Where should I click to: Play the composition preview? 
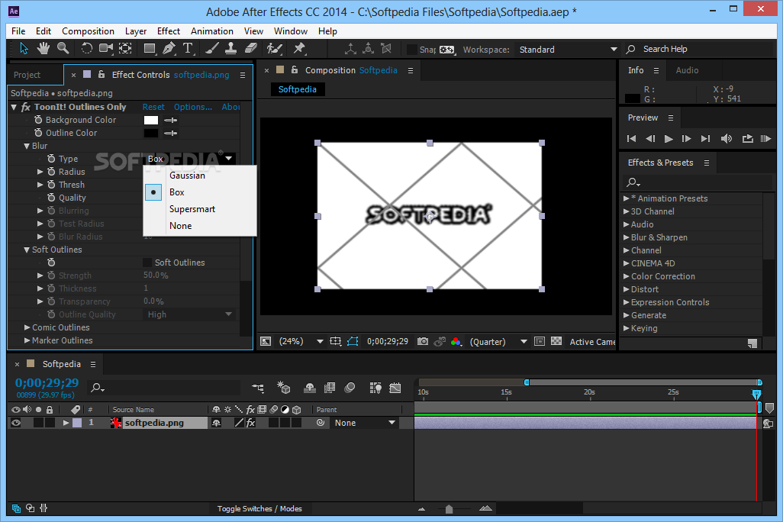[669, 139]
